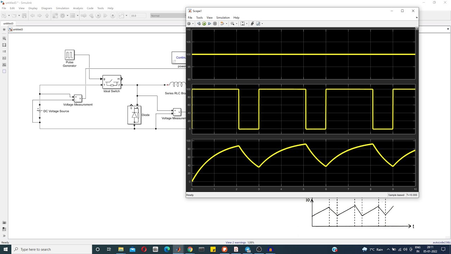
Task: Open the Scope1 Simulation menu
Action: (x=223, y=18)
